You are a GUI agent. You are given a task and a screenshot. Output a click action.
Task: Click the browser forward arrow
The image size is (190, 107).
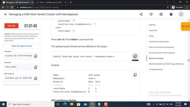click(7, 7)
